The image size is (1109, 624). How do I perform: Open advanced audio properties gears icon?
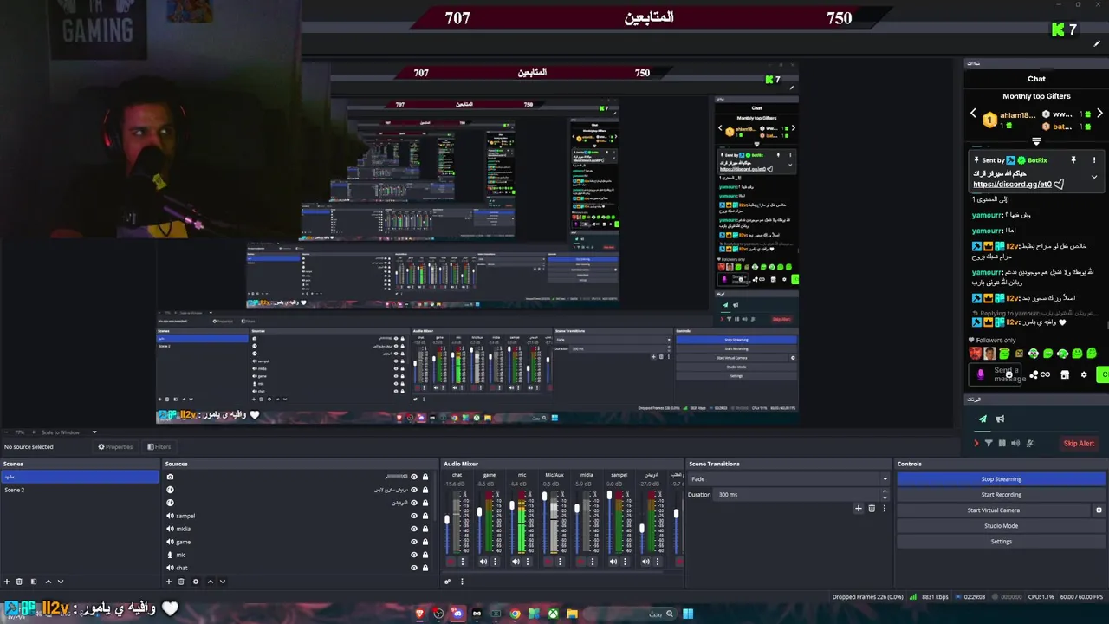448,582
